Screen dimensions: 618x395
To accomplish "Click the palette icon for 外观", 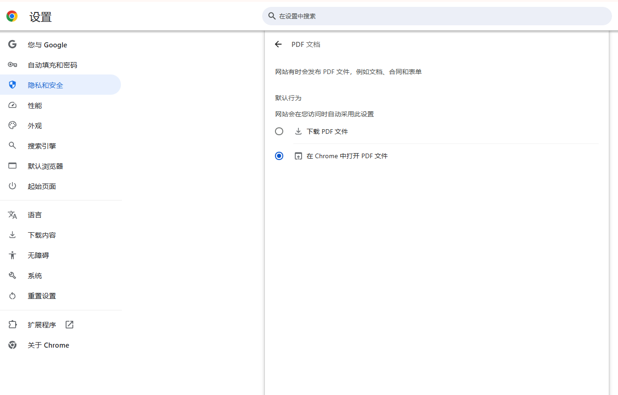I will click(x=12, y=126).
